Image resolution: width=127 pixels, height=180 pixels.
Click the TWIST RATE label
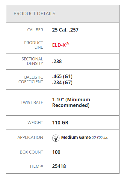pyautogui.click(x=32, y=102)
